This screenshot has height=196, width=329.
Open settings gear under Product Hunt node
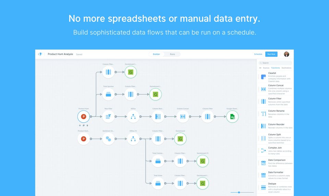pos(80,125)
